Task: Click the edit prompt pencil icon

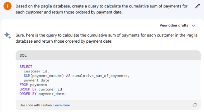Action: (x=197, y=6)
